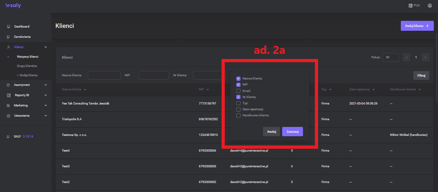Collapse the Klienci sidebar menu chevron

tap(46, 47)
